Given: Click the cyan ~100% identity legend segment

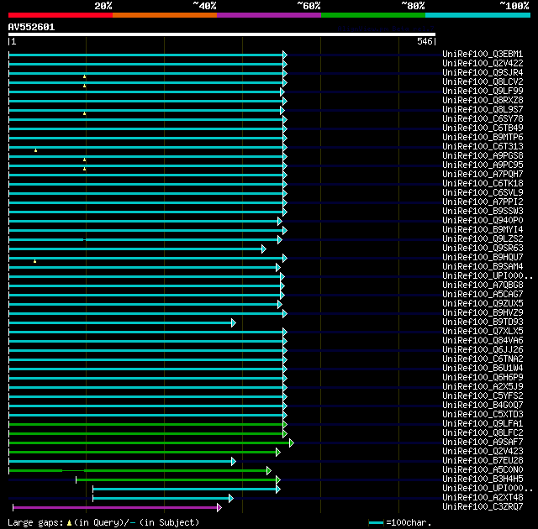Looking at the screenshot, I should click(x=478, y=15).
